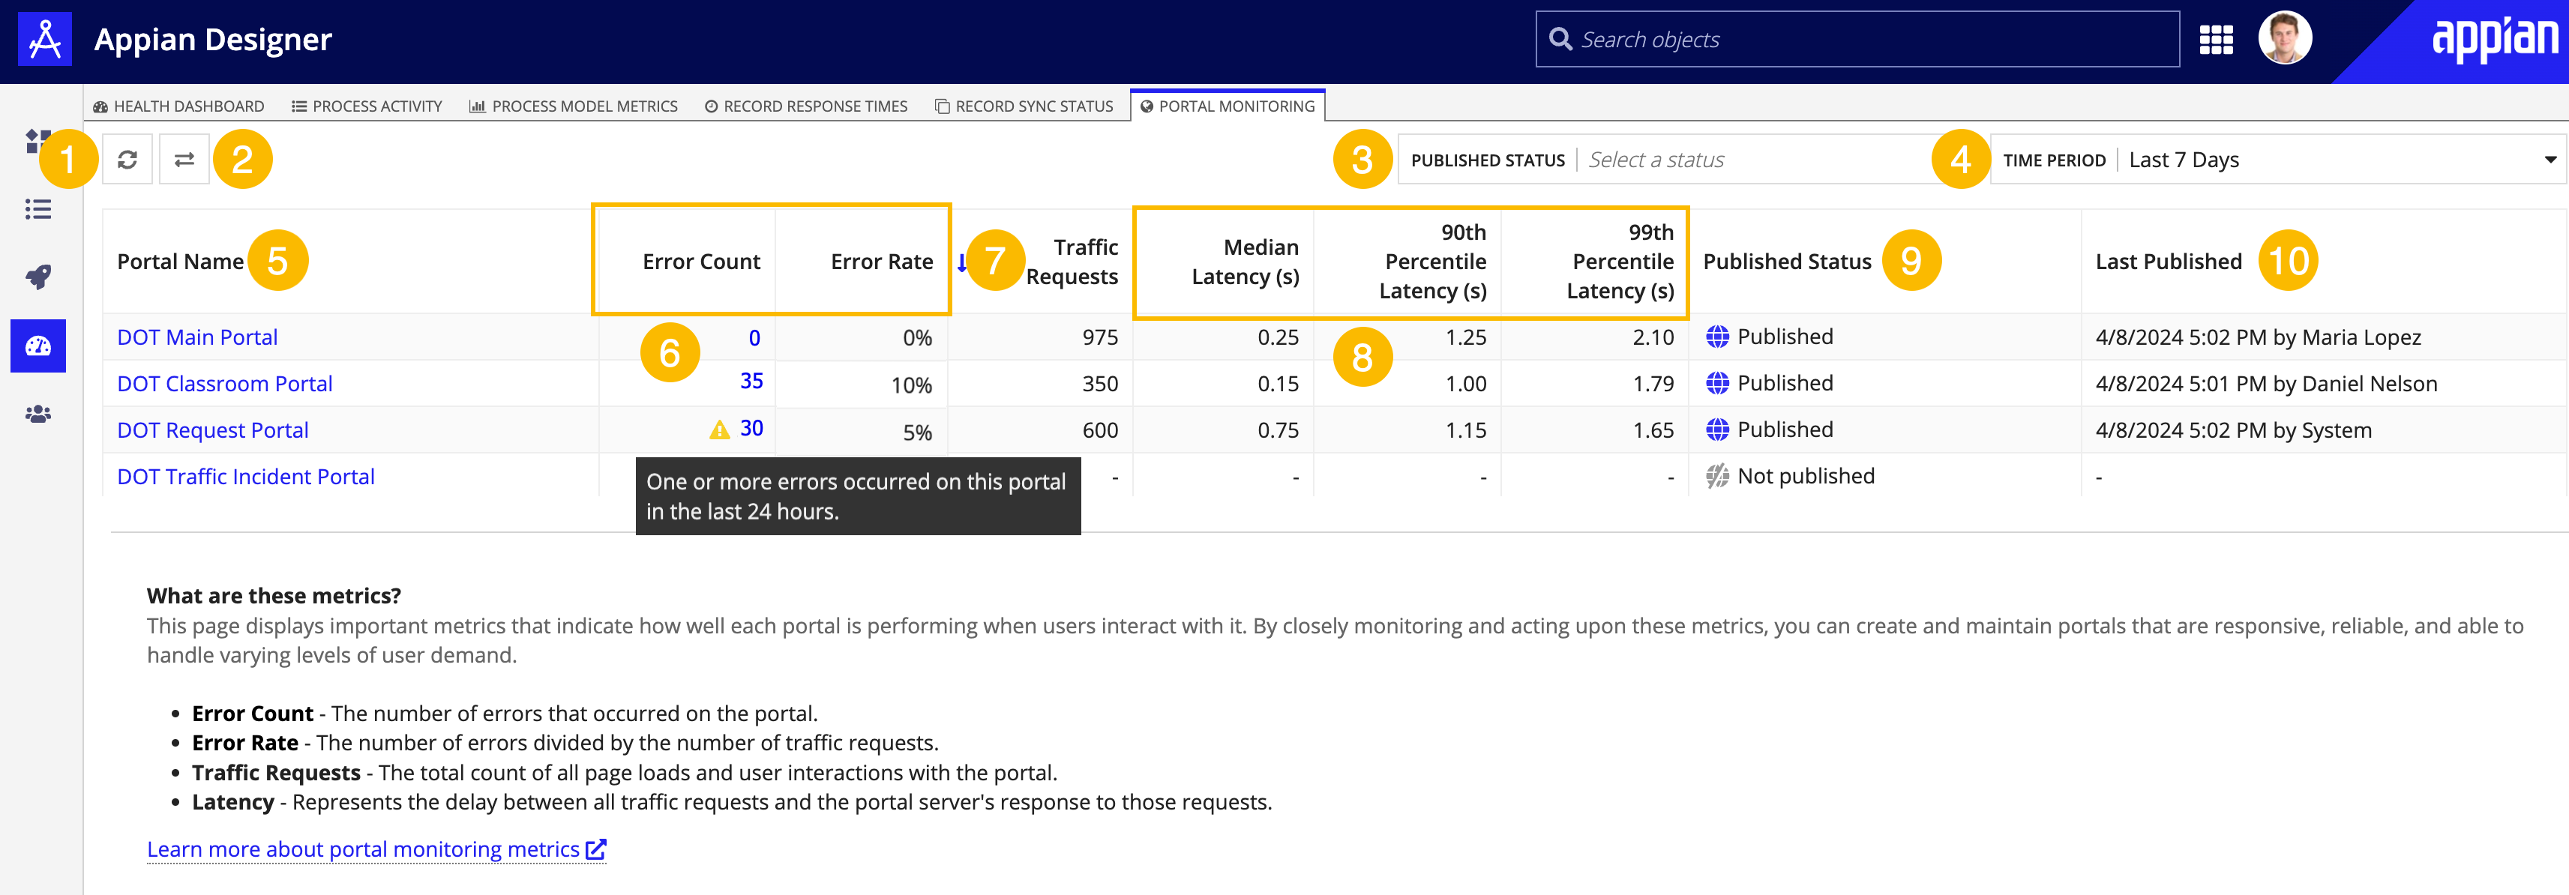Click the 600 traffic requests cell
Image resolution: width=2569 pixels, height=895 pixels.
(x=1100, y=430)
